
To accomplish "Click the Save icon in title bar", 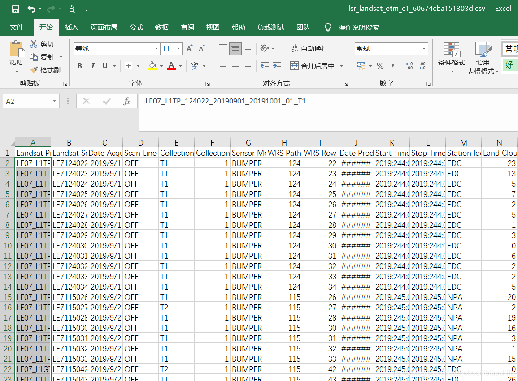I will click(16, 9).
